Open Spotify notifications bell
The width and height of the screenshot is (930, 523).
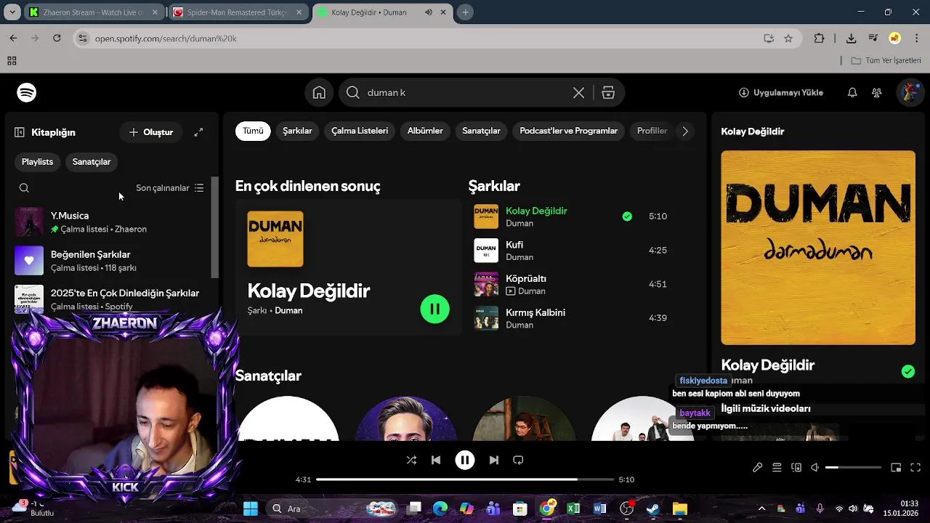click(x=852, y=92)
